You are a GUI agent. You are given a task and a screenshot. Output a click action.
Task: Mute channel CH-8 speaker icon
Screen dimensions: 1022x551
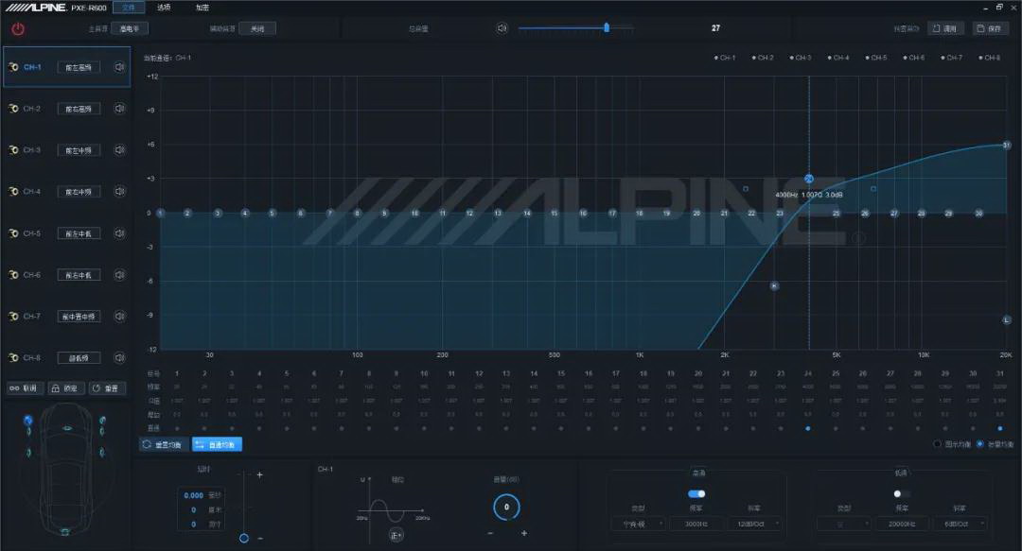coord(119,357)
